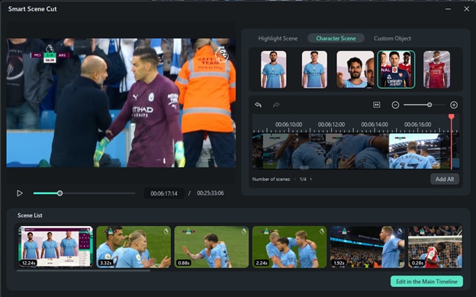Click Edit in the Main Timeline
The width and height of the screenshot is (476, 297).
(x=427, y=282)
